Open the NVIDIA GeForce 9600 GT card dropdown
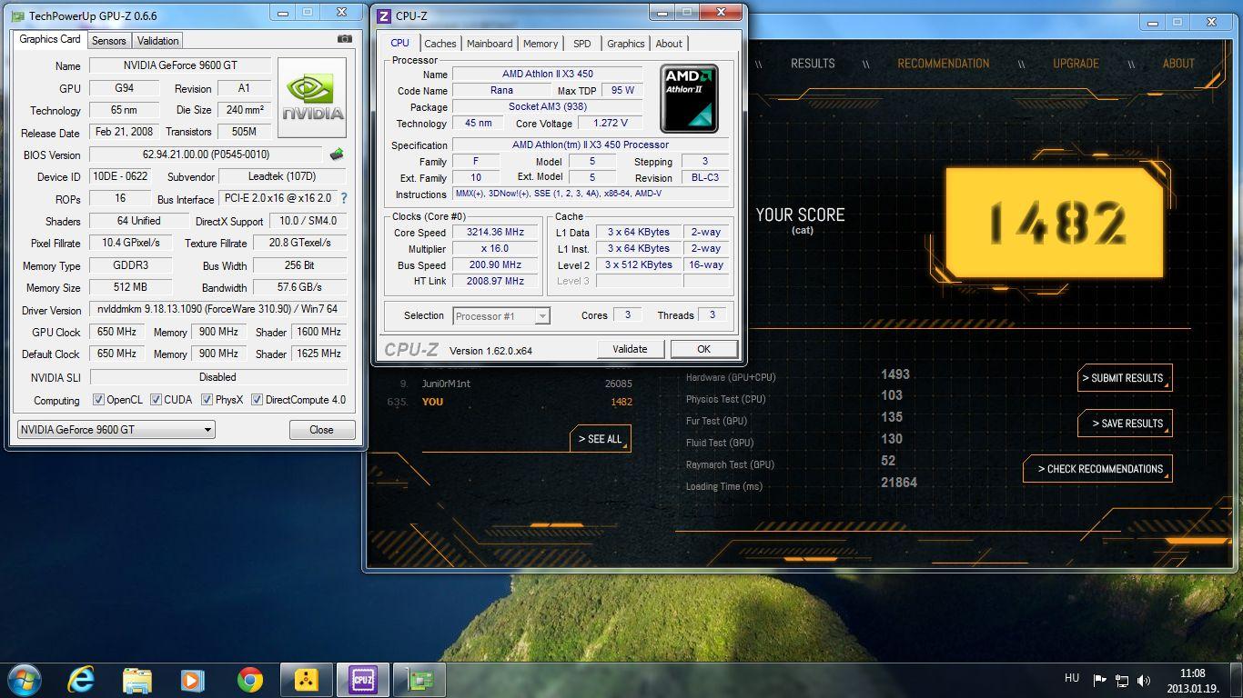The height and width of the screenshot is (698, 1243). click(x=116, y=430)
